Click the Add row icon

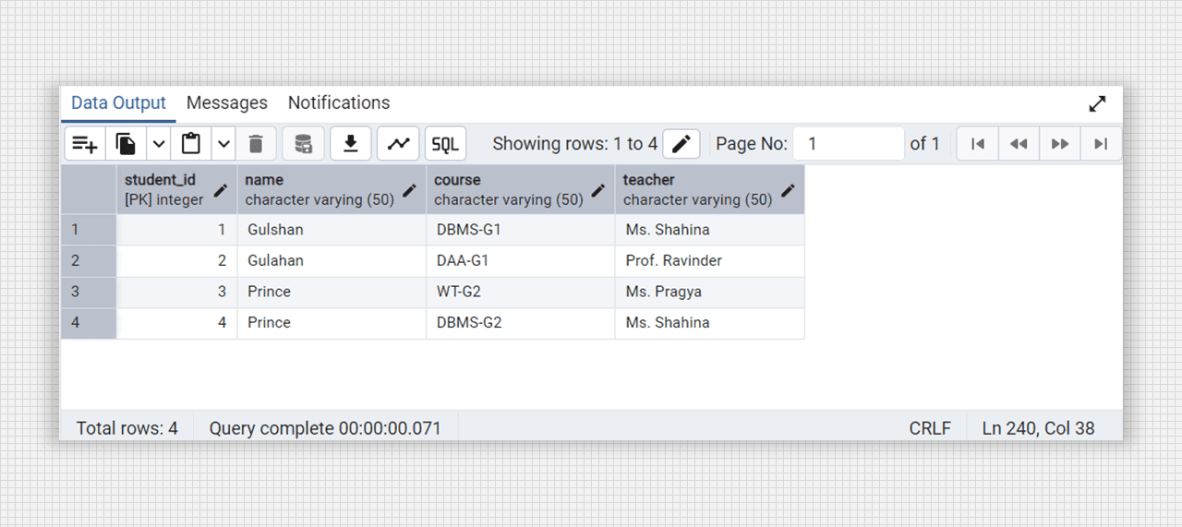(x=85, y=144)
